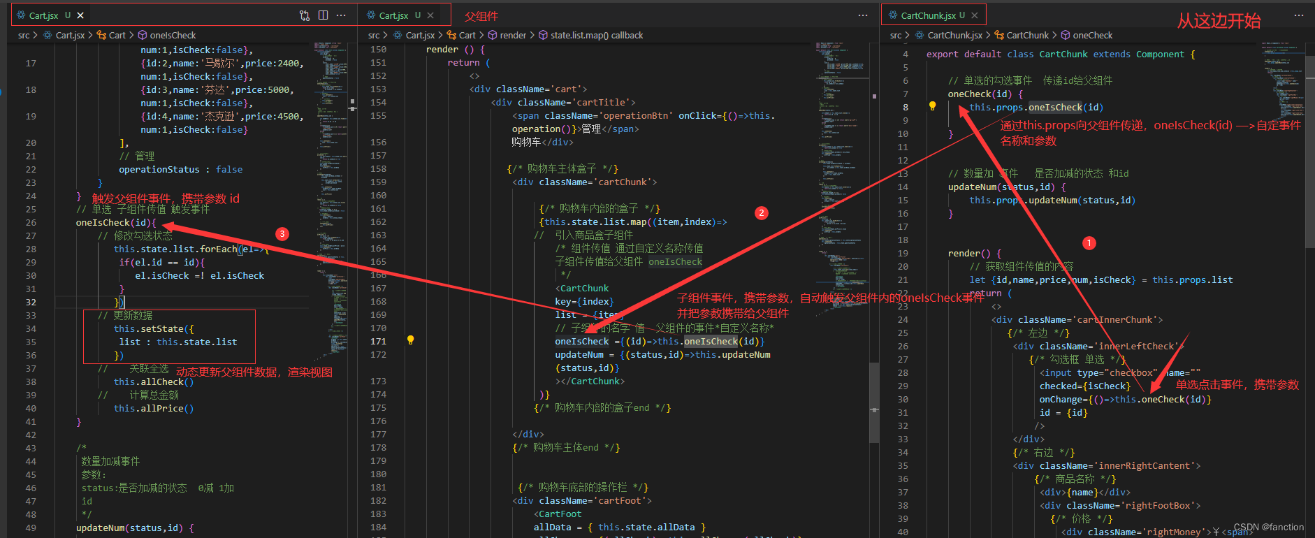
Task: Click 'allData = { this.state.allData }' line
Action: [x=620, y=528]
